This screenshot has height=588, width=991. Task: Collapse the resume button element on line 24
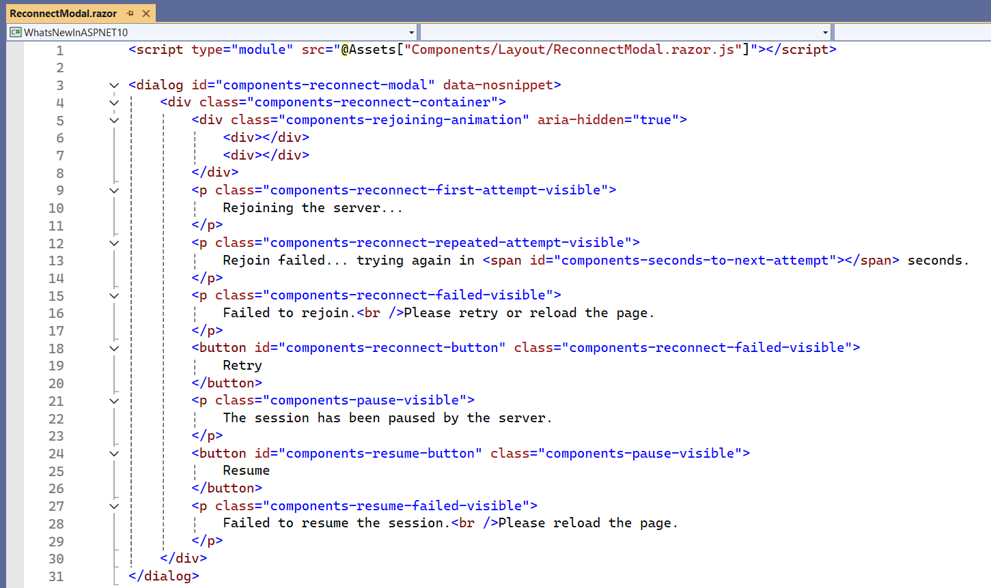(114, 453)
